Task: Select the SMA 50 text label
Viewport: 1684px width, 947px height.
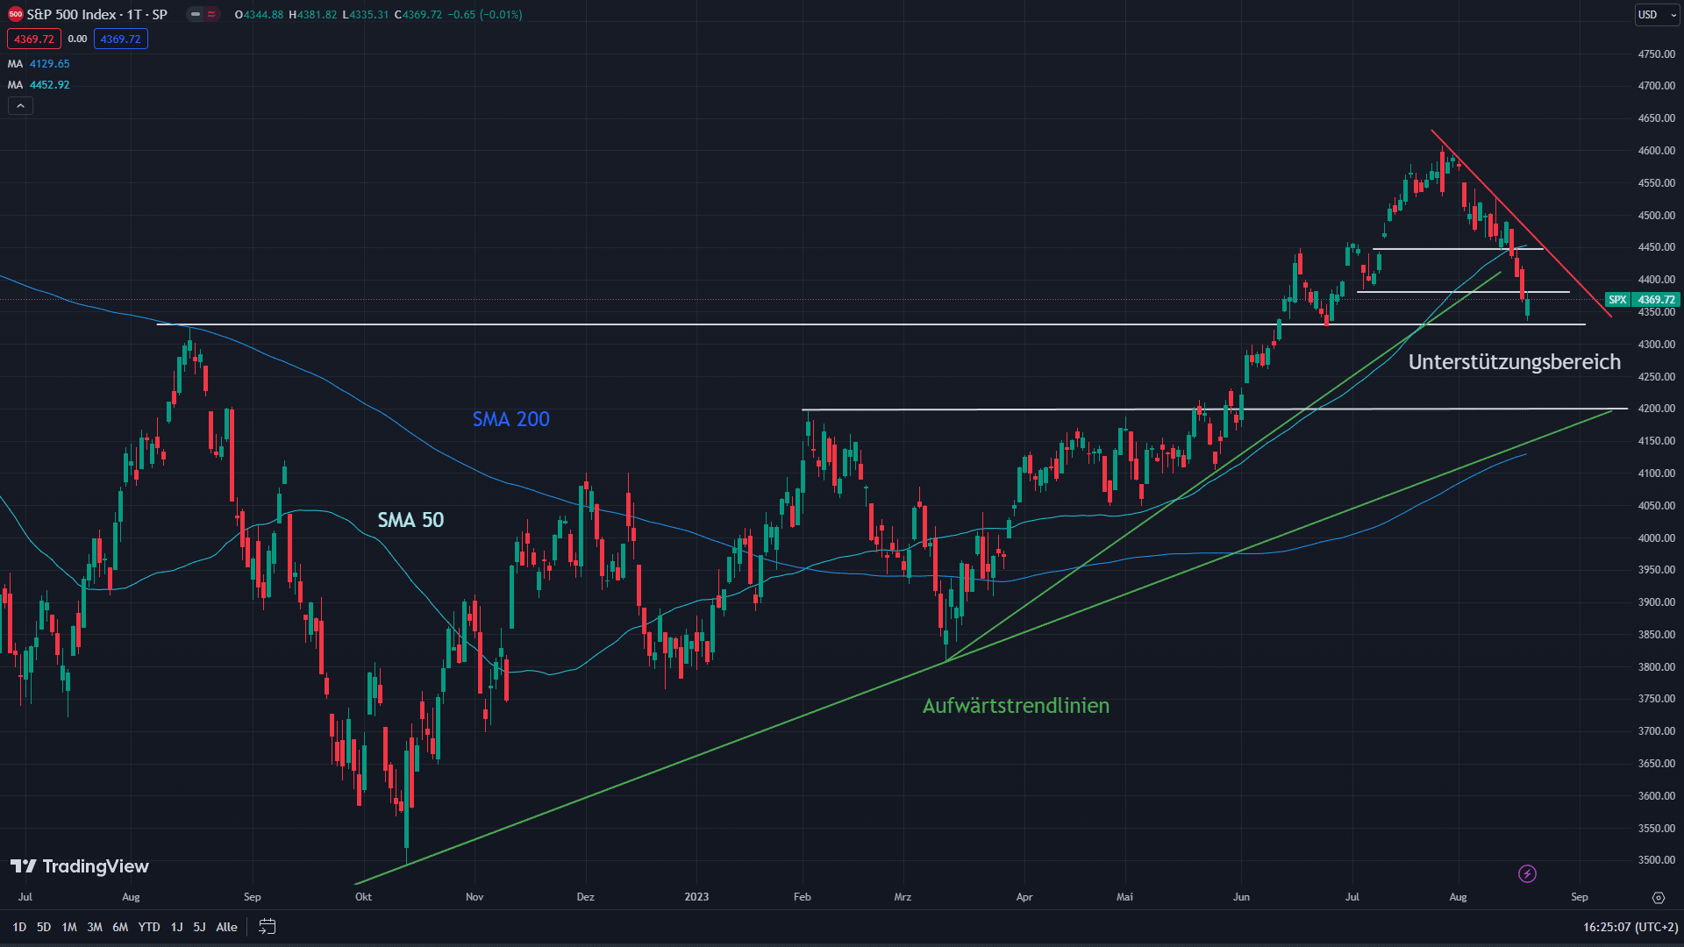Action: [x=410, y=520]
